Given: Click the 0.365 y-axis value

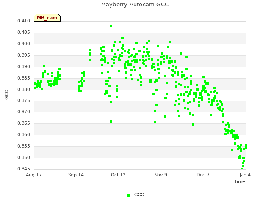Looking at the screenshot, I should pyautogui.click(x=24, y=123).
